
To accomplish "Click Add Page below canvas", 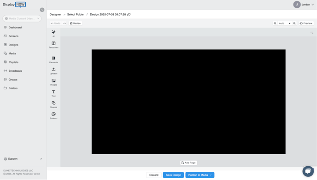I will (188, 163).
